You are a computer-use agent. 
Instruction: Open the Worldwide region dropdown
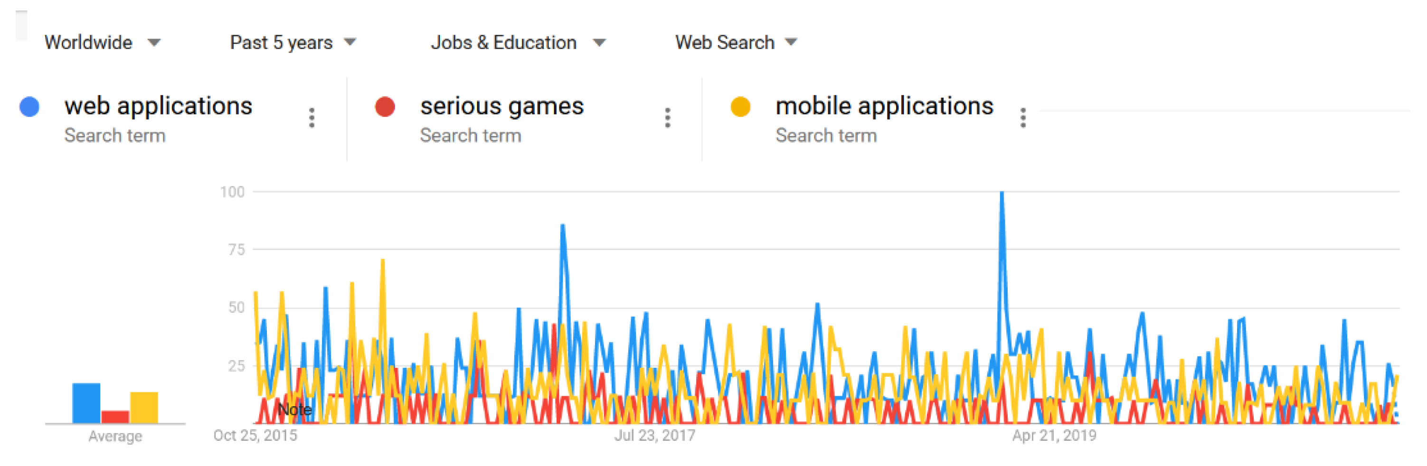coord(102,43)
